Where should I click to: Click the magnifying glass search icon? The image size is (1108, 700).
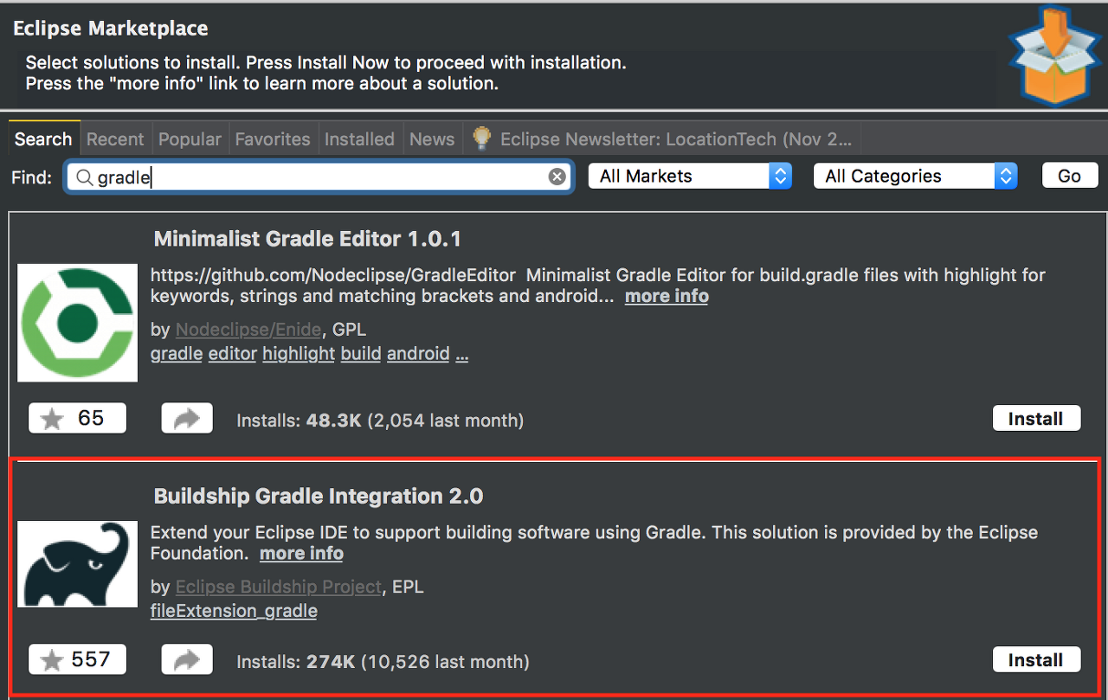[x=84, y=177]
